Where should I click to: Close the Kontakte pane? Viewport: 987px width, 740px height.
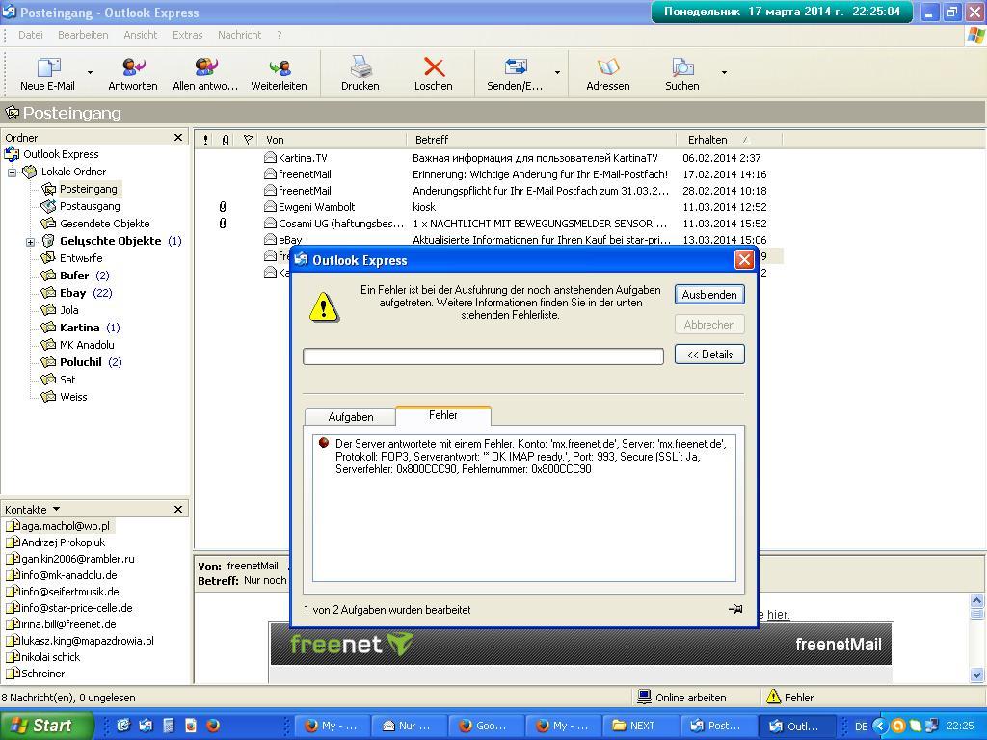(178, 509)
